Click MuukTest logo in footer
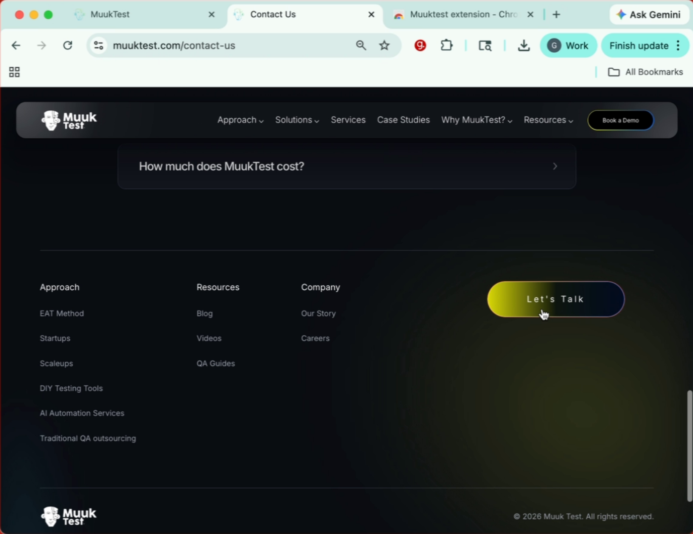This screenshot has width=693, height=534. 69,516
